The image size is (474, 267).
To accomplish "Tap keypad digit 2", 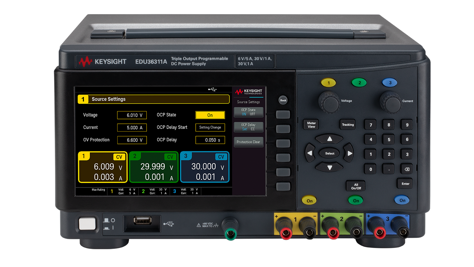I will (389, 154).
